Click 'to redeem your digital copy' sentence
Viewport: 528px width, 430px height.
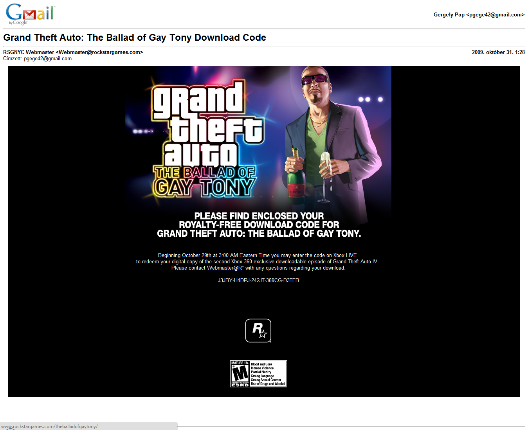[258, 262]
